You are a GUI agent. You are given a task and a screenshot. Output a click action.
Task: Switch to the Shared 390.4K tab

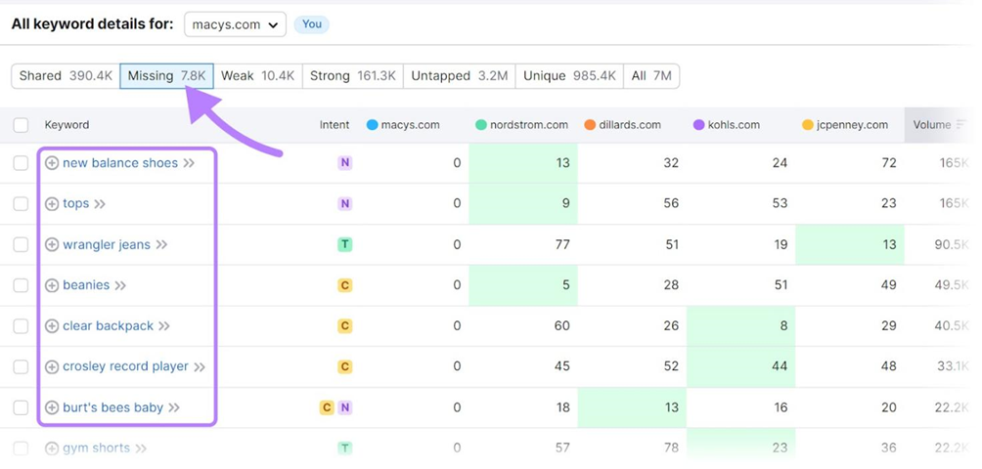pos(66,76)
